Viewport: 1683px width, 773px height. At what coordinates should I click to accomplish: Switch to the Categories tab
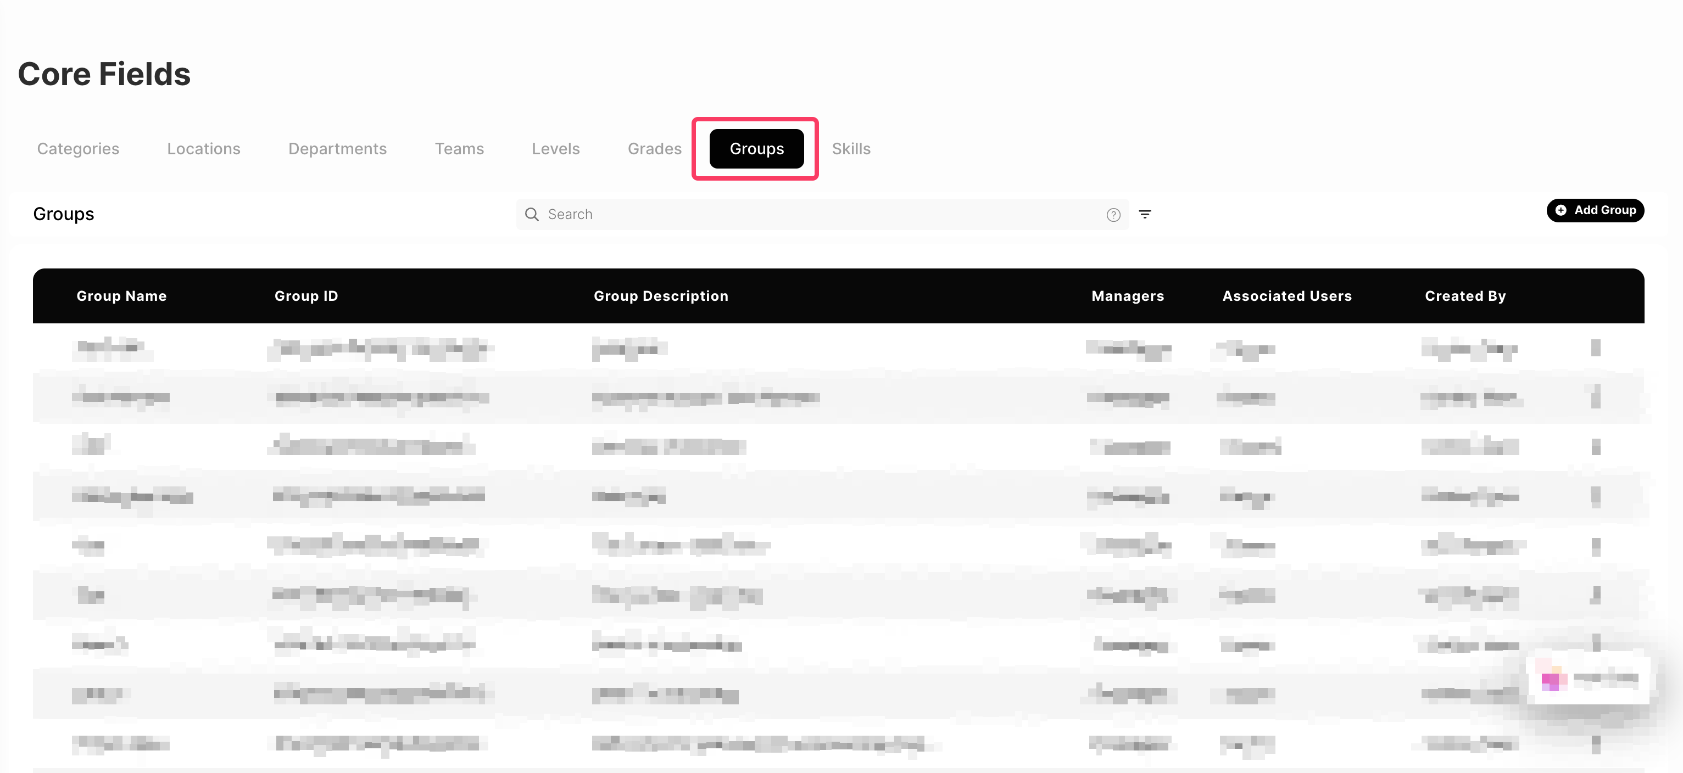[x=78, y=149]
